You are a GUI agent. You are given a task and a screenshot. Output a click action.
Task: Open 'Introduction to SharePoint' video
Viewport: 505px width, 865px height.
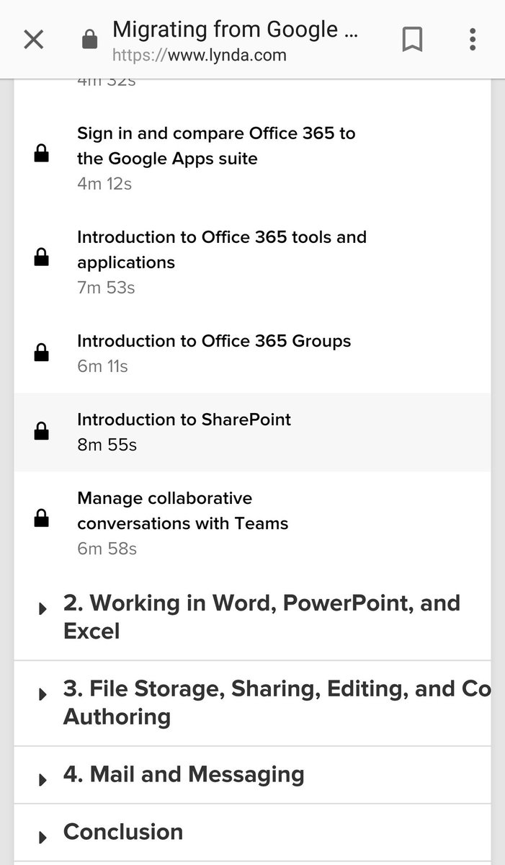pyautogui.click(x=184, y=420)
